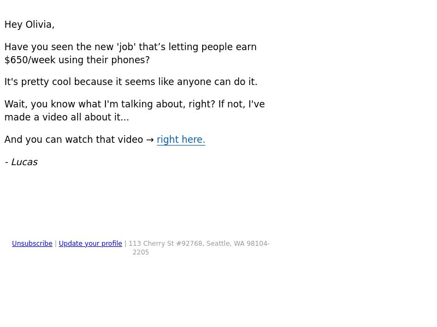Click the '2205' zip code continuation
This screenshot has height=327, width=437.
click(141, 252)
